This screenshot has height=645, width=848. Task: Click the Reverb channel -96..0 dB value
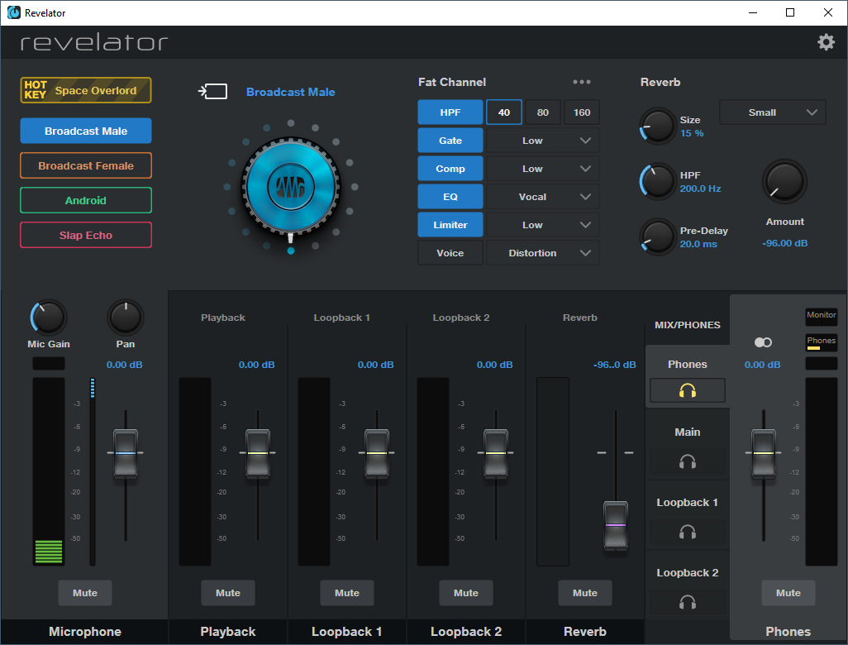coord(614,365)
